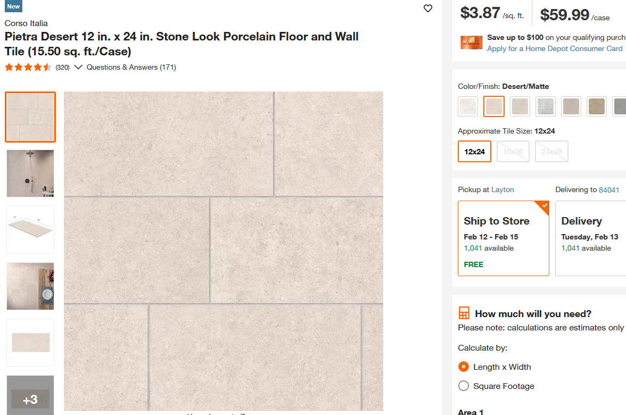
Task: Select the first white color swatch
Action: coord(468,106)
